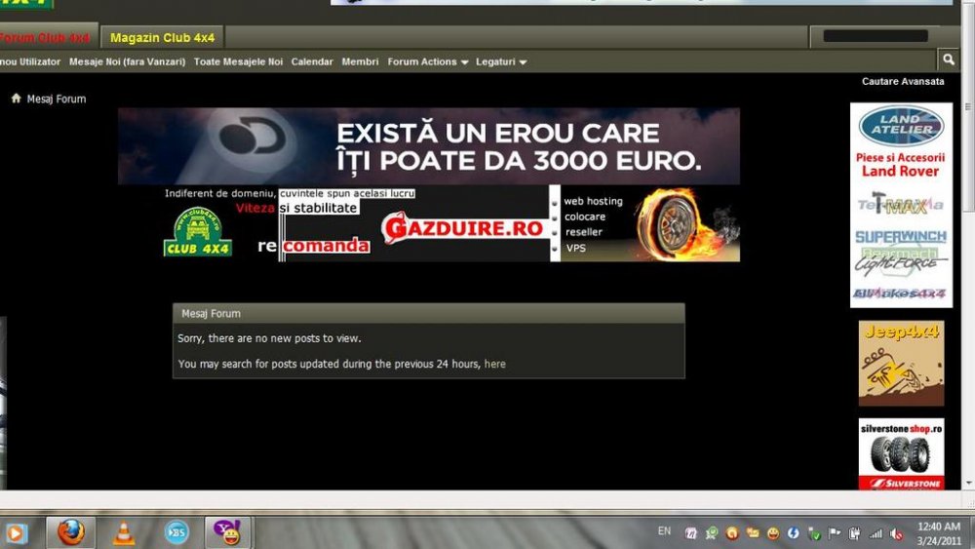Image resolution: width=975 pixels, height=549 pixels.
Task: Open the EN language selector in taskbar
Action: click(664, 531)
